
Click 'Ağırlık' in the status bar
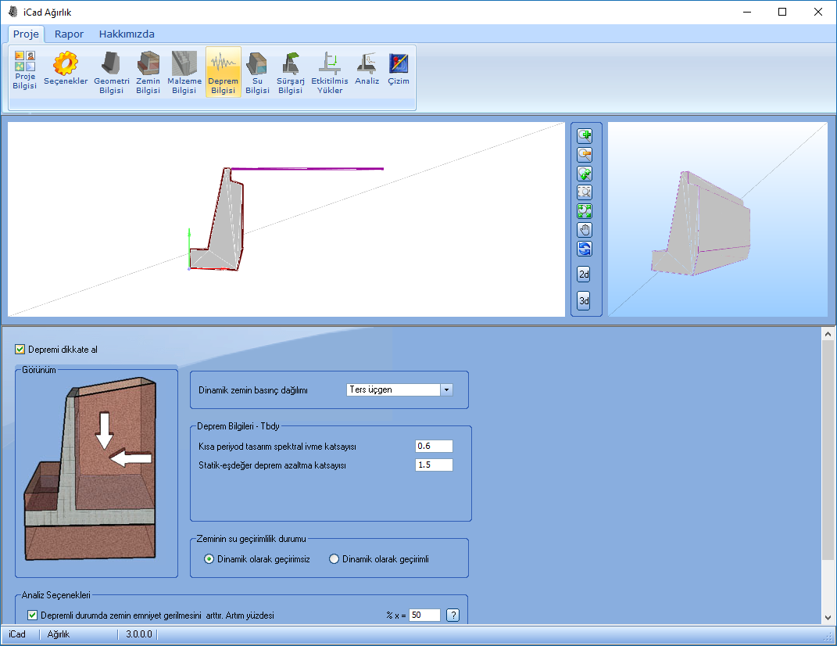(59, 634)
